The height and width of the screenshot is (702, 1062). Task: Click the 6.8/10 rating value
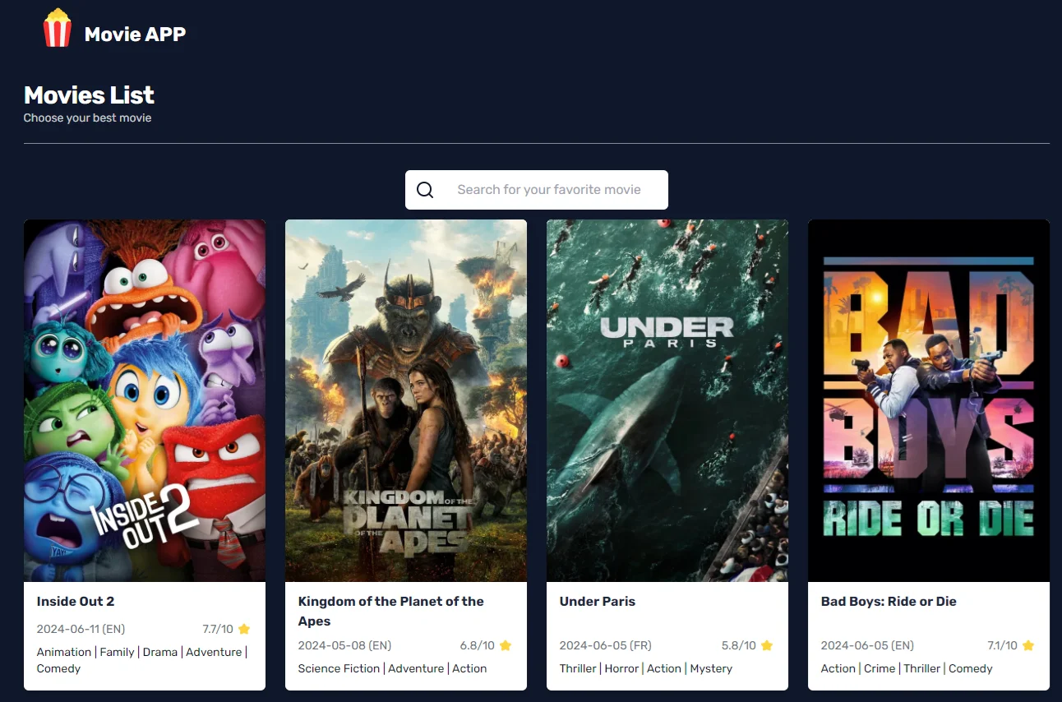pos(478,645)
